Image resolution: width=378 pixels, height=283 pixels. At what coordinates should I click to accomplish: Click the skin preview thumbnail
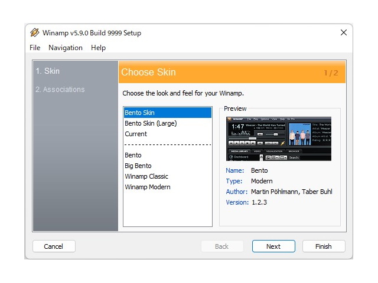(x=279, y=139)
